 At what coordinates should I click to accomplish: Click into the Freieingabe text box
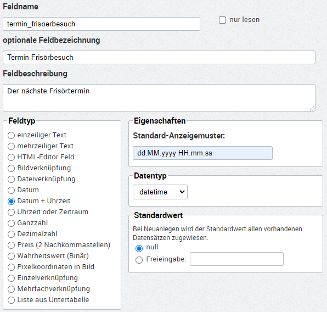click(236, 259)
